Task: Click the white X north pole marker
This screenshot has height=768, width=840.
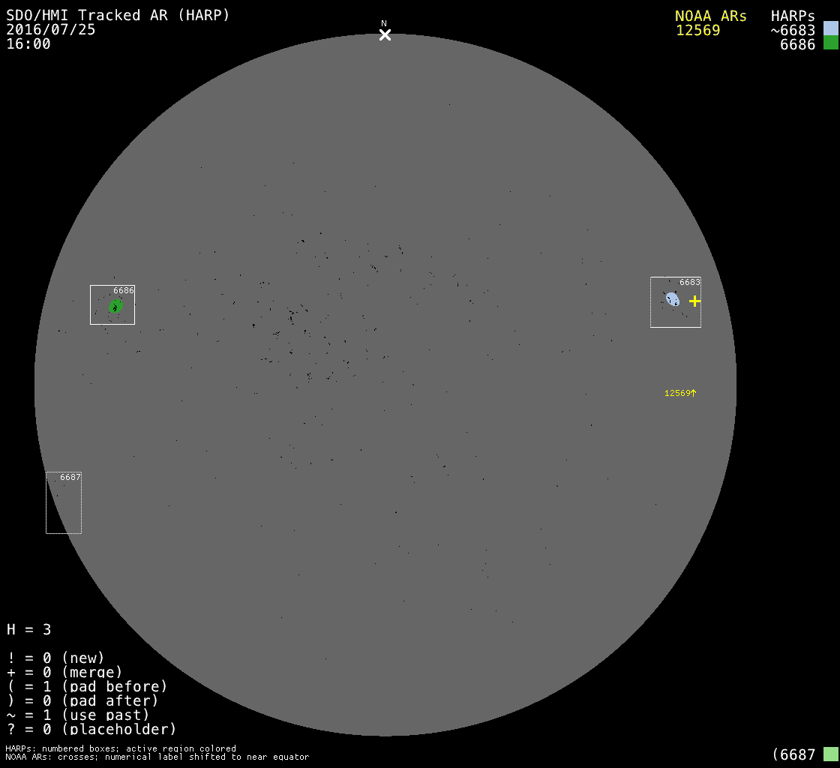Action: pos(385,34)
